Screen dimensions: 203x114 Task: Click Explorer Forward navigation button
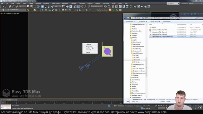click(128, 18)
